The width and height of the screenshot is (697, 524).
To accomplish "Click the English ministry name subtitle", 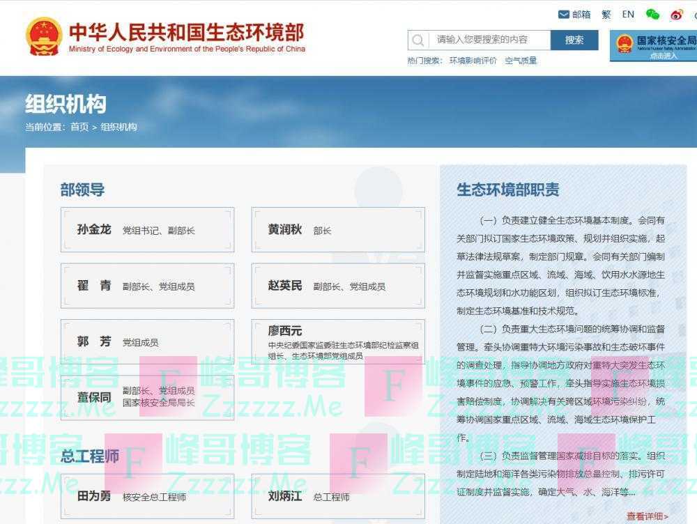I will 187,49.
